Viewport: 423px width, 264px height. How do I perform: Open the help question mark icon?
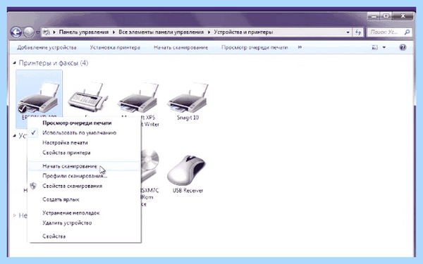pyautogui.click(x=403, y=48)
